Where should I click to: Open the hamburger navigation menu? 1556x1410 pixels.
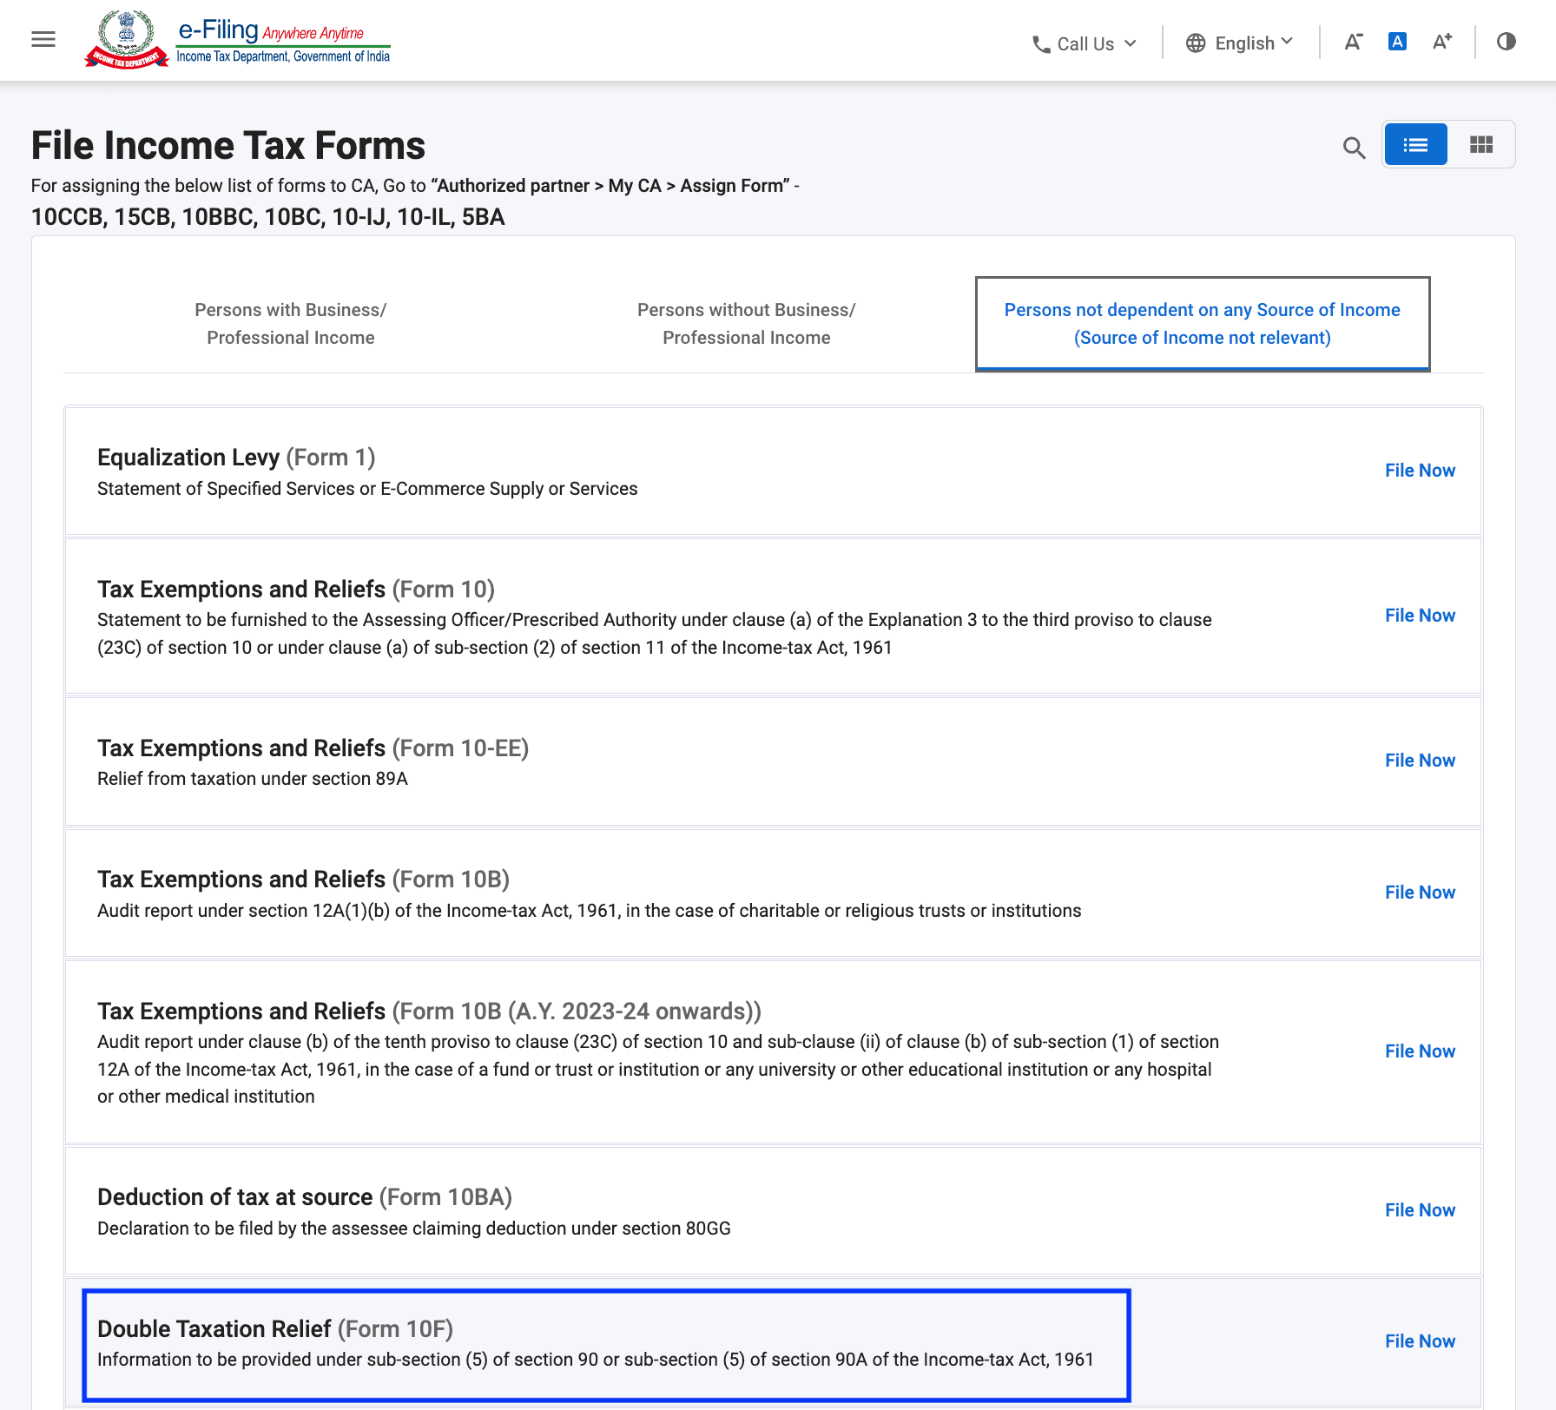coord(43,40)
